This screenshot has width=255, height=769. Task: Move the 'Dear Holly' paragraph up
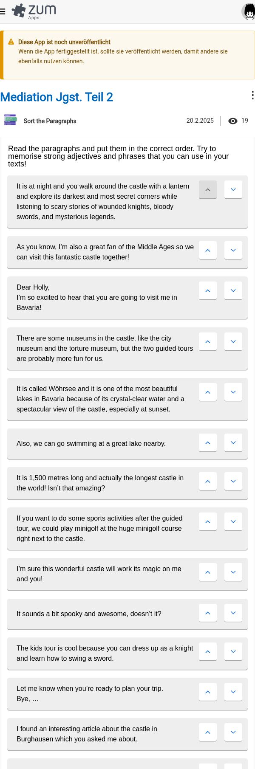[x=208, y=291]
